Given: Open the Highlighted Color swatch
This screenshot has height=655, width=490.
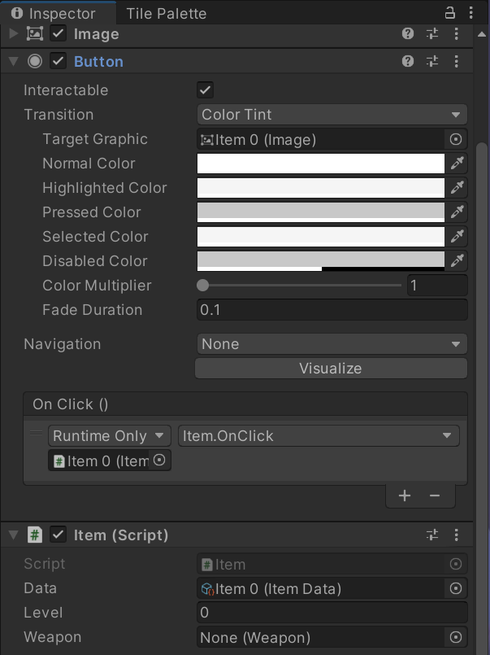Looking at the screenshot, I should point(321,188).
